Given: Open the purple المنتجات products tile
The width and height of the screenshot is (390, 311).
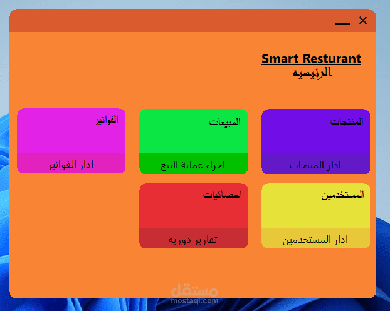Looking at the screenshot, I should [315, 141].
